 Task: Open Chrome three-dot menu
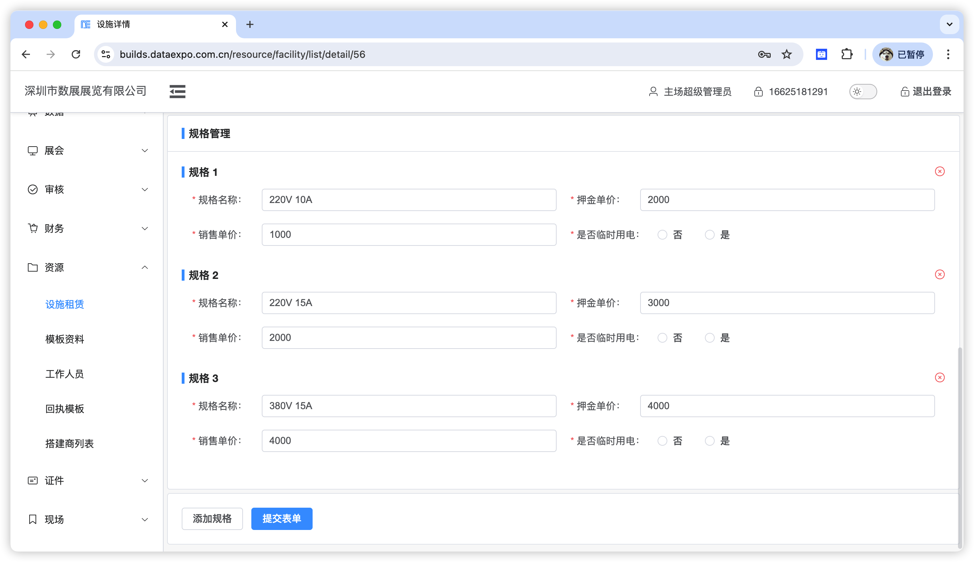point(948,54)
